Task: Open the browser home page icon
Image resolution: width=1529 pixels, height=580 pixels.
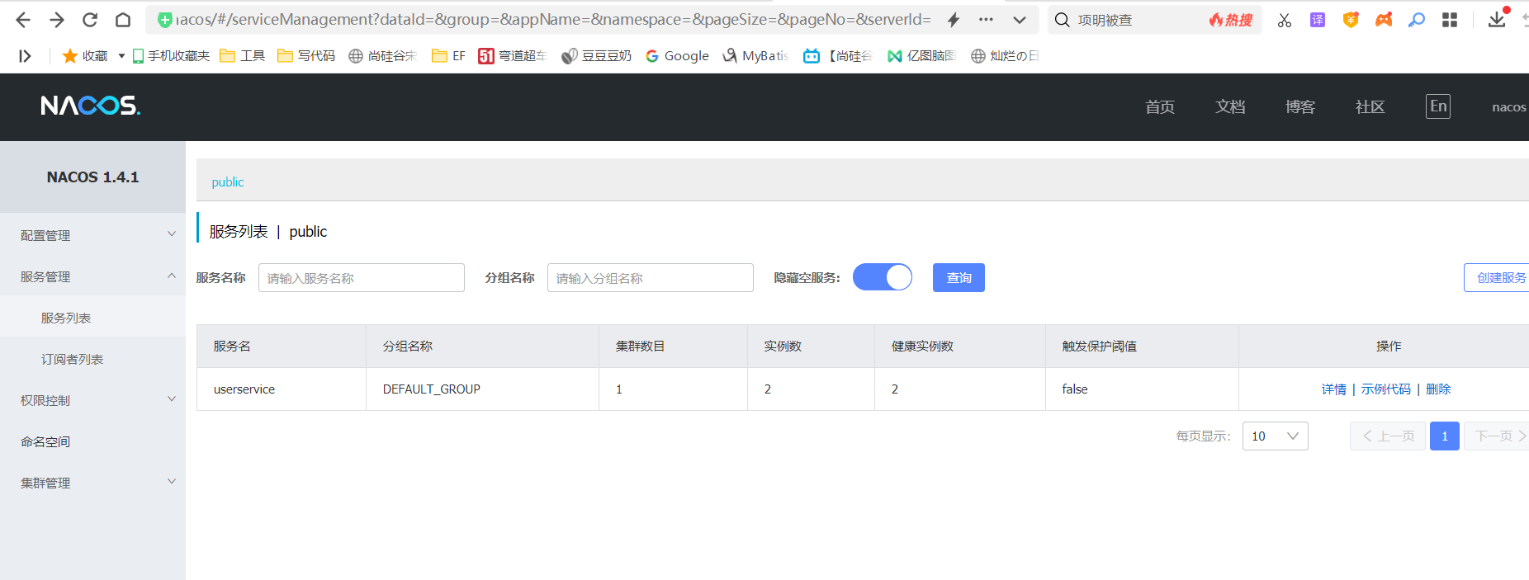Action: 123,20
